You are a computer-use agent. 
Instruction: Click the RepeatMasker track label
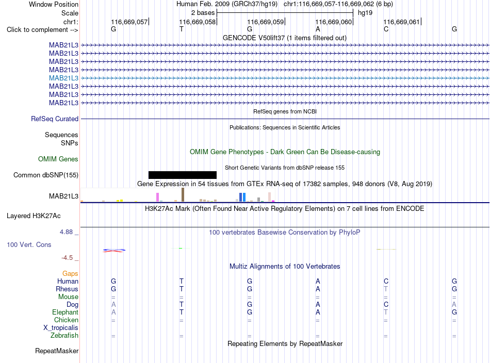57,351
